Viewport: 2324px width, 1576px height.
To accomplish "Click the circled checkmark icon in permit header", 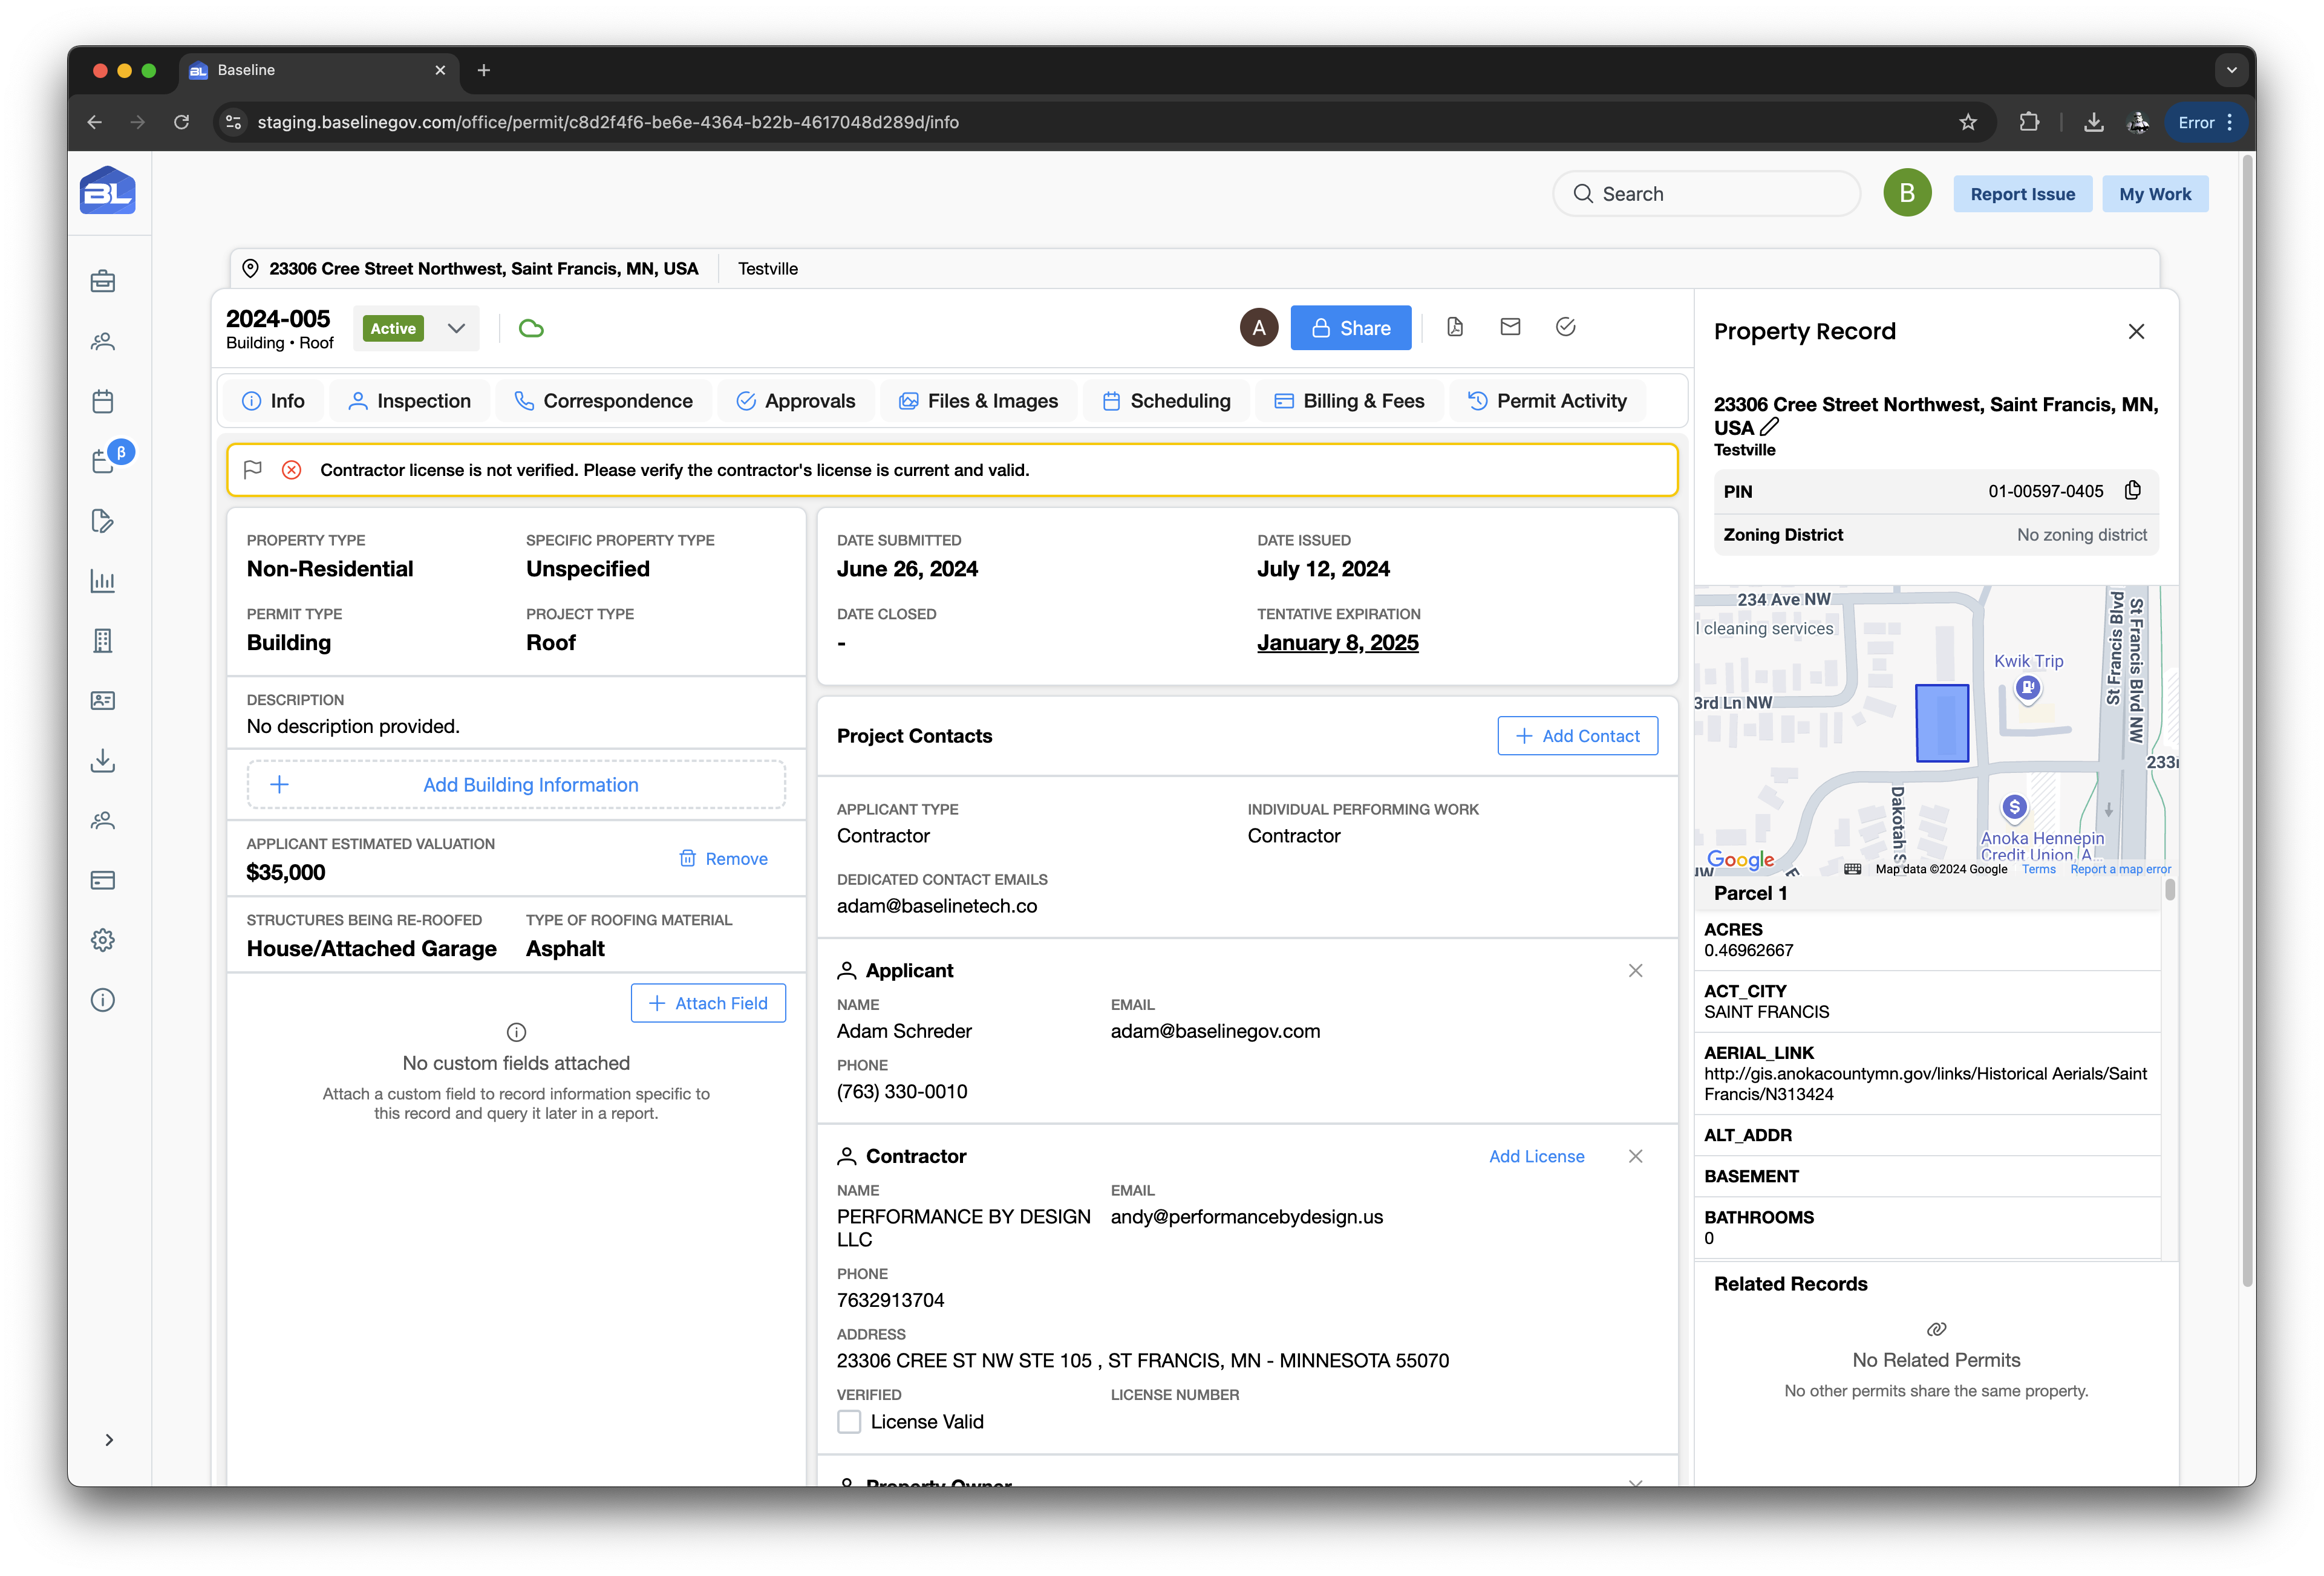I will coord(1565,327).
